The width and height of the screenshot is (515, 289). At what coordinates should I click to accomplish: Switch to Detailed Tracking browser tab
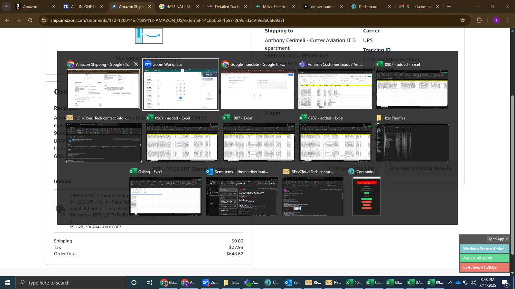(x=227, y=6)
